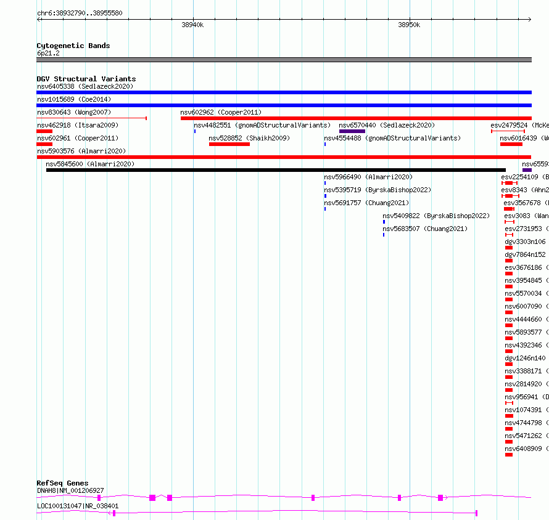Click the DGV Structural Variants track title
Screen dimensions: 549x520
[x=86, y=79]
